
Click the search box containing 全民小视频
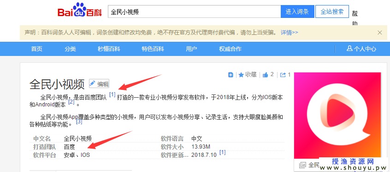(x=194, y=11)
